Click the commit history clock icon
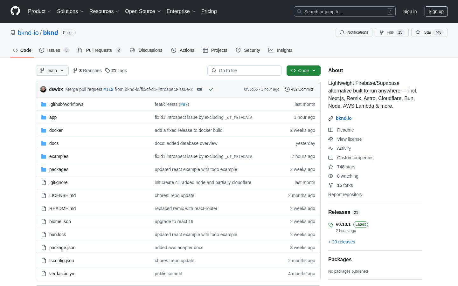This screenshot has height=286, width=458. pos(287,89)
